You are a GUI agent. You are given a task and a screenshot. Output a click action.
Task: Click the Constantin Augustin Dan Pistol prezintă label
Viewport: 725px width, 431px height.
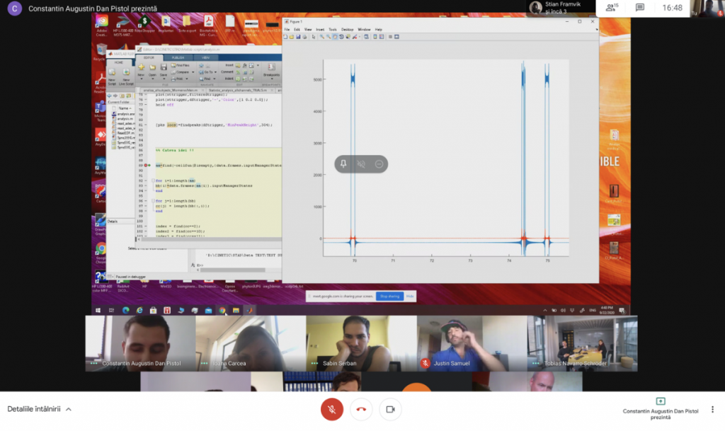[93, 8]
